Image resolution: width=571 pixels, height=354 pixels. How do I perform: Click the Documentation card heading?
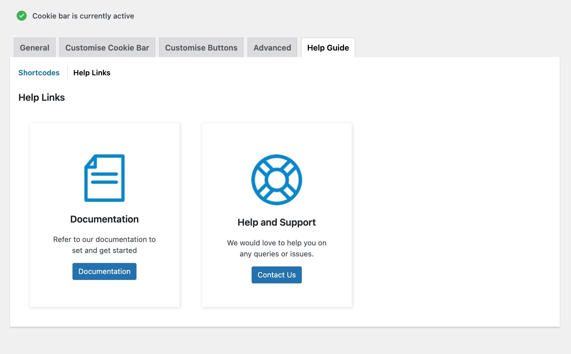pyautogui.click(x=104, y=219)
